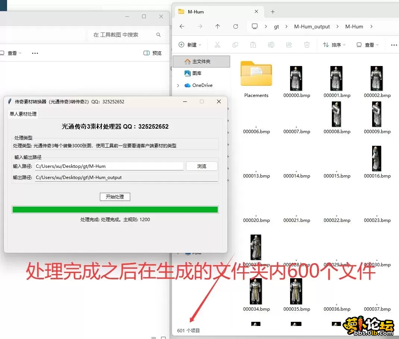Open the 查看 view dropdown

point(367,45)
